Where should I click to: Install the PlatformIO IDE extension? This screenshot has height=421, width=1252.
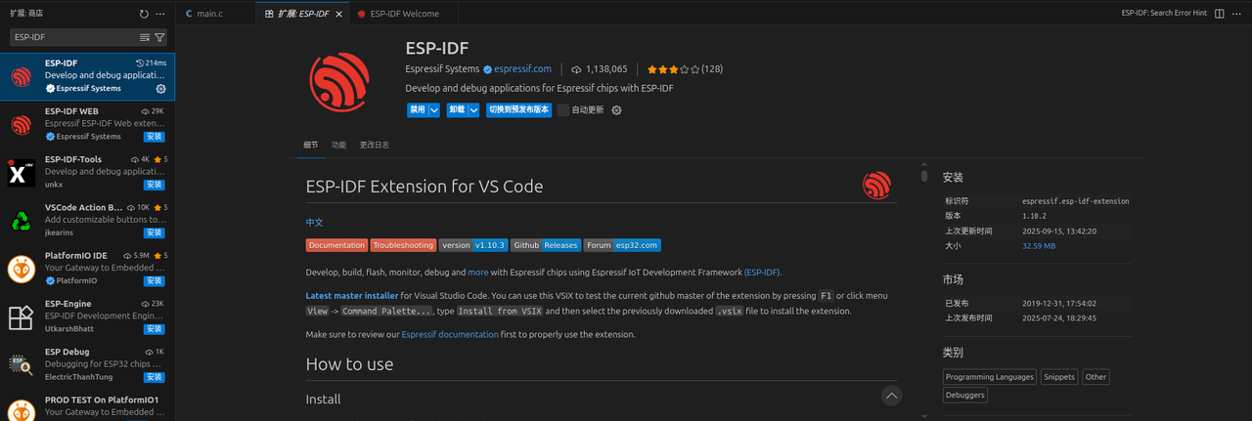[x=155, y=280]
